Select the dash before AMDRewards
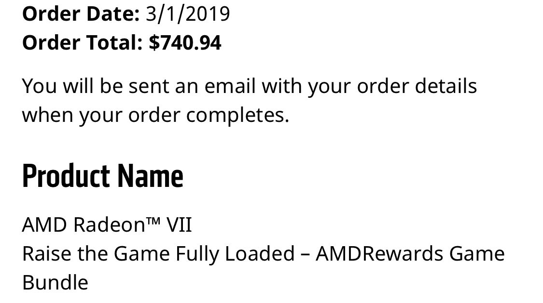The width and height of the screenshot is (543, 303). click(305, 255)
